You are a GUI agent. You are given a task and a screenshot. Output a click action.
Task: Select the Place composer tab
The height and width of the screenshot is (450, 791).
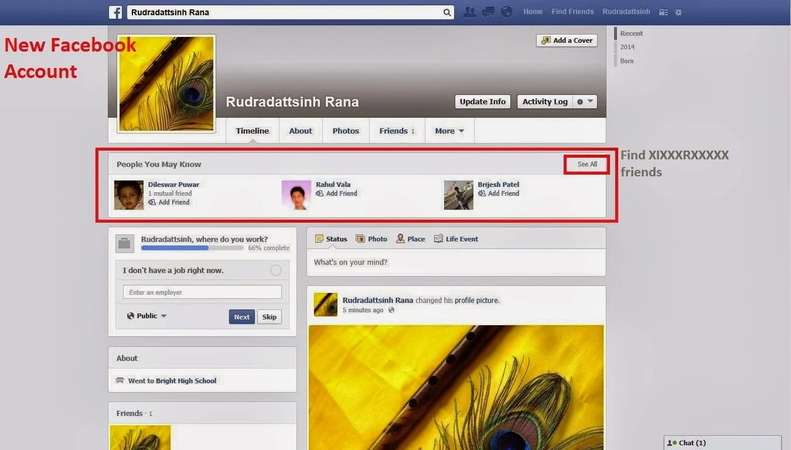pos(410,239)
